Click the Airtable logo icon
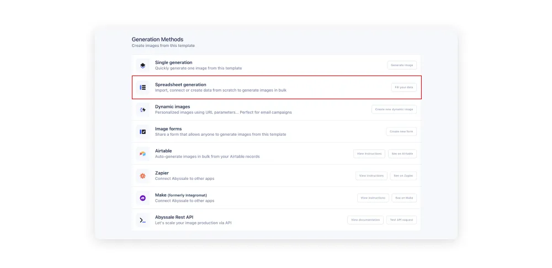 tap(142, 154)
